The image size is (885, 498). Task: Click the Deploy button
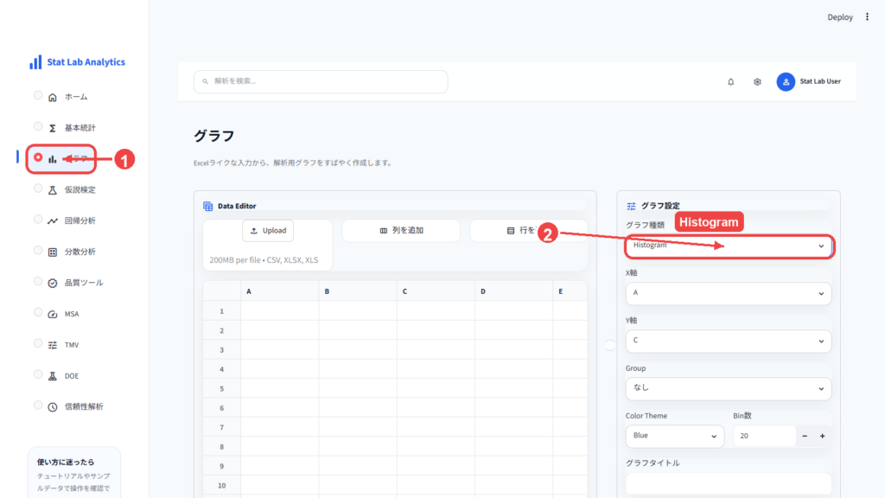(840, 17)
